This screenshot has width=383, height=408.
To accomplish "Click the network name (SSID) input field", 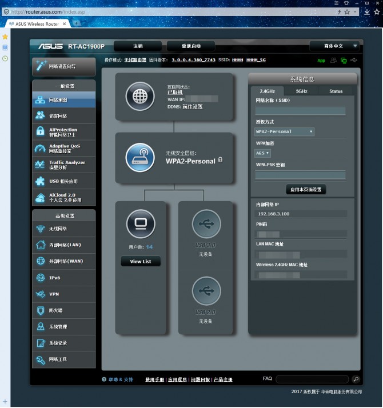I will pyautogui.click(x=301, y=111).
